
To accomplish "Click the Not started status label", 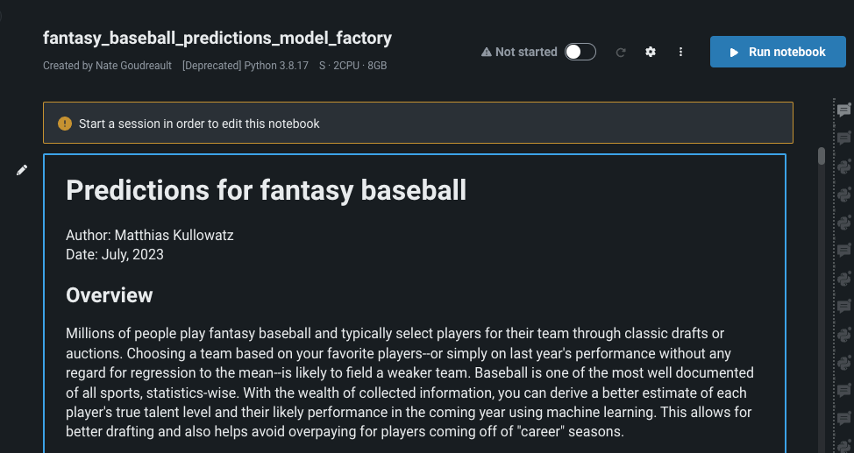I will pos(526,52).
